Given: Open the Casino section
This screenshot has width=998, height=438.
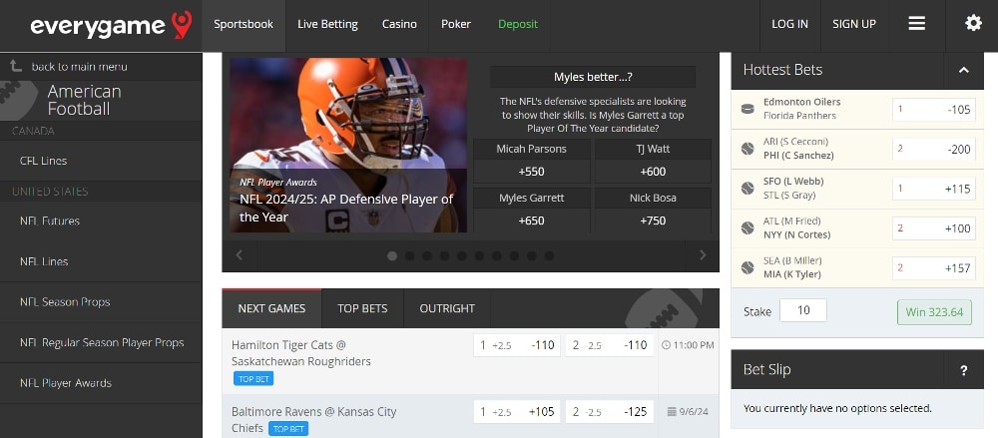Looking at the screenshot, I should [400, 24].
